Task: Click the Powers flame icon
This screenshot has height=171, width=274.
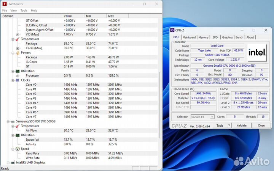Action: [18, 53]
